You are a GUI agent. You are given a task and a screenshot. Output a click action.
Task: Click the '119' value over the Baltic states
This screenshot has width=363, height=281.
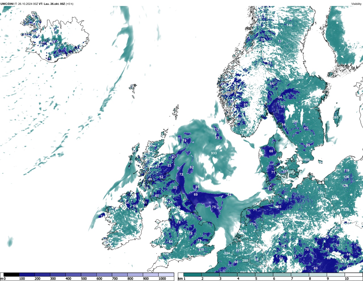346,171
